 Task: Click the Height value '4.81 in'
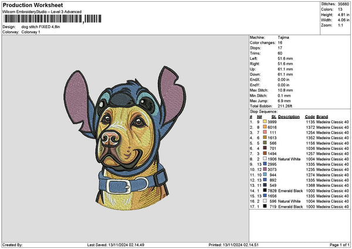(343, 15)
